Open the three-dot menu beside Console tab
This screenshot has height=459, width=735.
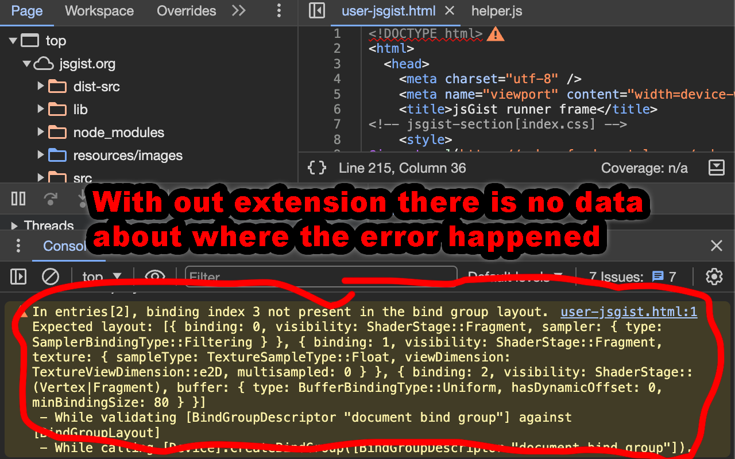pos(18,246)
